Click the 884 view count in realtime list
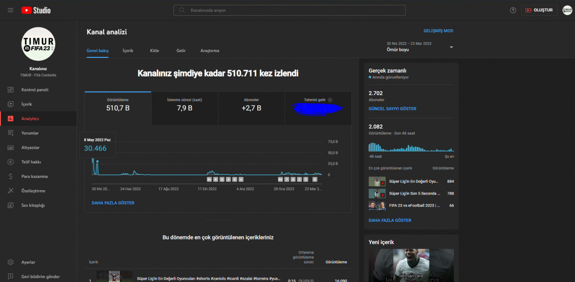 tap(450, 182)
